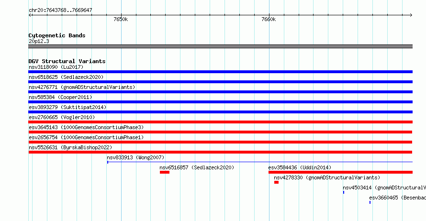
Task: Click the Cytogenetic Bands track title
Action: [57, 35]
